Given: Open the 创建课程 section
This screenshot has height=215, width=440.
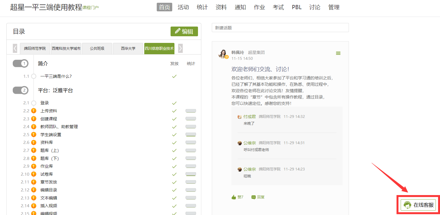Looking at the screenshot, I should (x=49, y=119).
